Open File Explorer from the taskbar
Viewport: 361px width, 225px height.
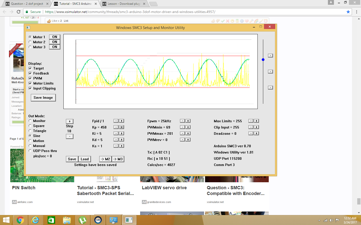pos(67,220)
